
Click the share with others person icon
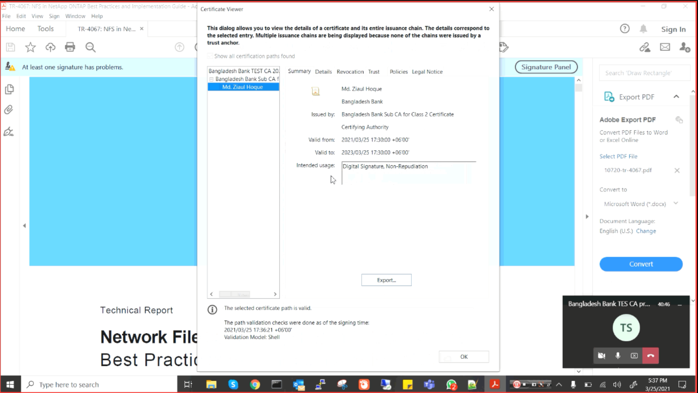684,47
